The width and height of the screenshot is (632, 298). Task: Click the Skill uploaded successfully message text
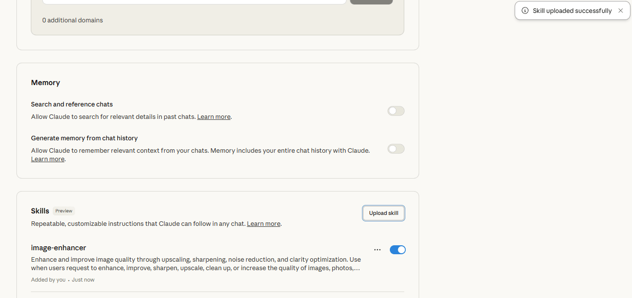[x=572, y=10]
